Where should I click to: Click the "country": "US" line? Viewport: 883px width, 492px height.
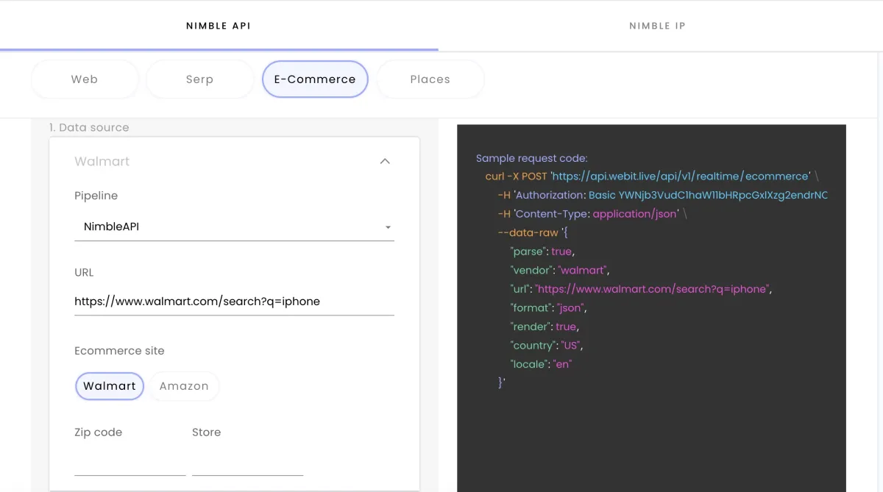(x=546, y=346)
